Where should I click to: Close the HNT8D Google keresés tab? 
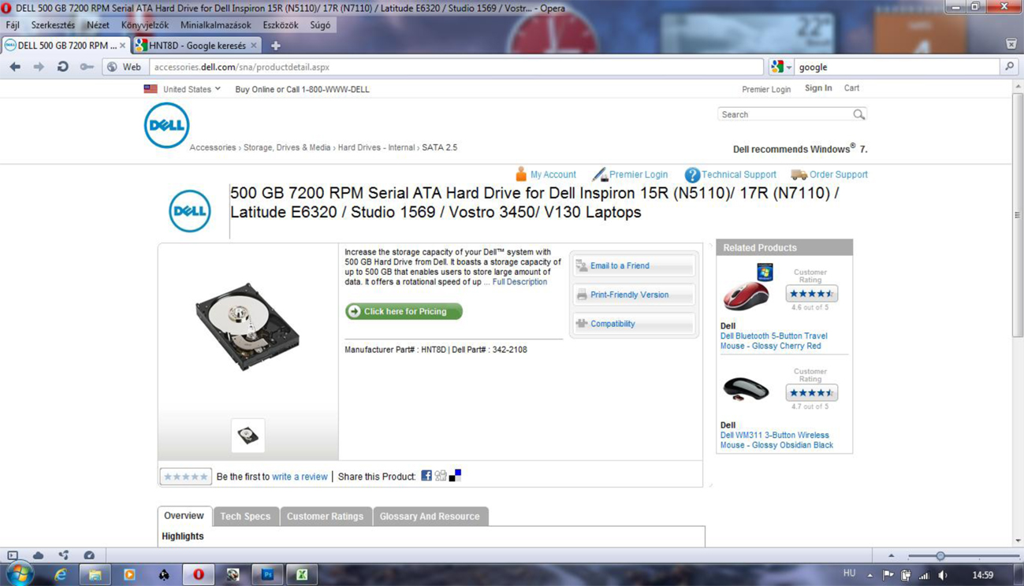(253, 46)
